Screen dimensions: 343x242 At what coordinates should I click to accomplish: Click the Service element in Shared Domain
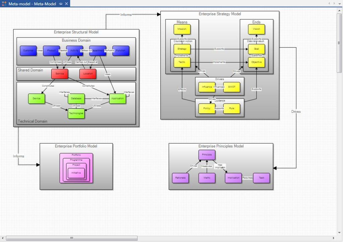click(x=60, y=74)
